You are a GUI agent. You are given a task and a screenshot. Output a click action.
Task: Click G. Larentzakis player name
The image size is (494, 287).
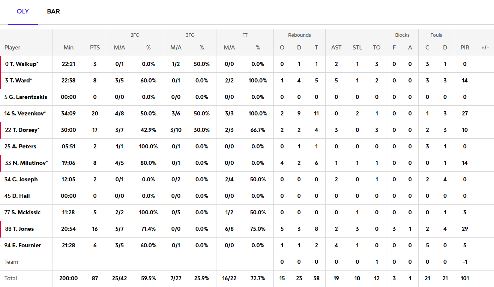point(28,97)
